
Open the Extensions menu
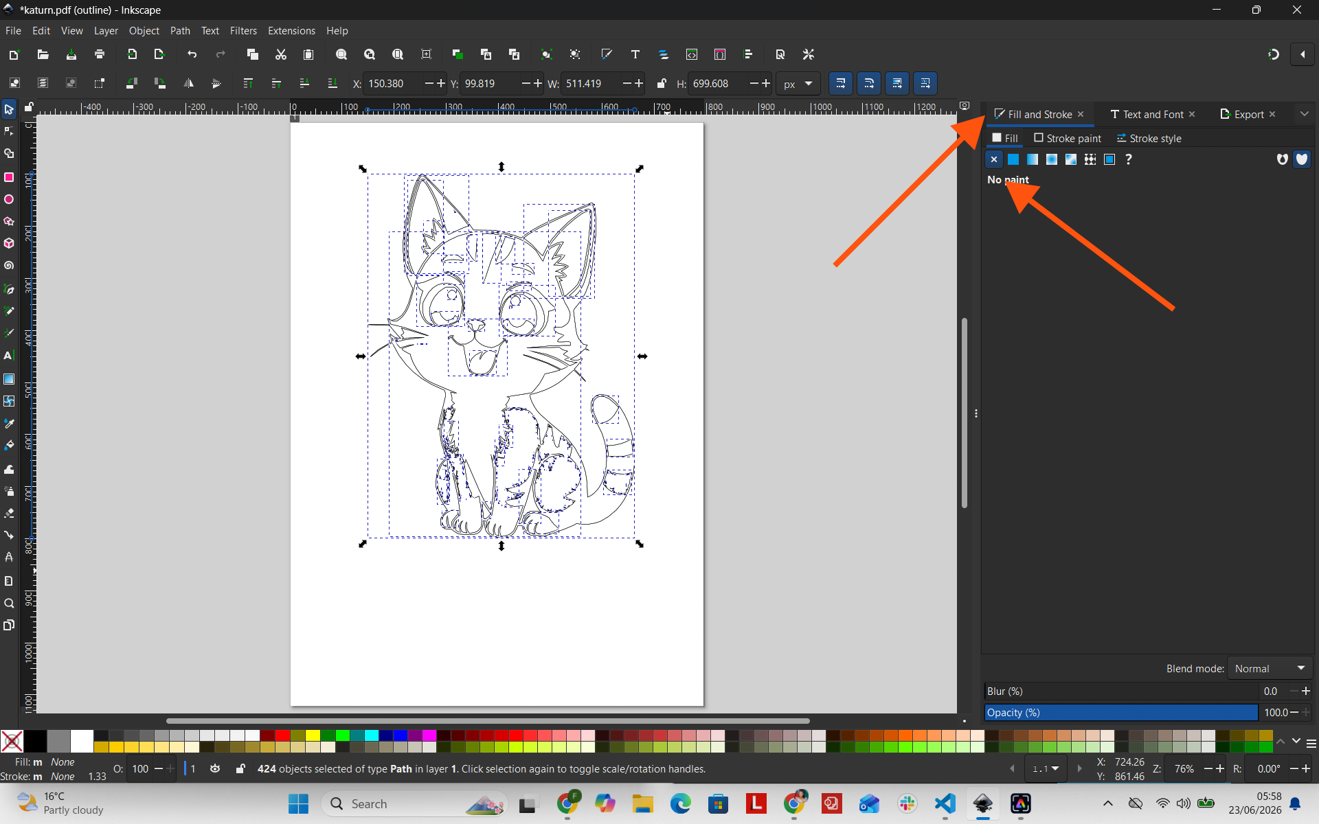[x=291, y=31]
